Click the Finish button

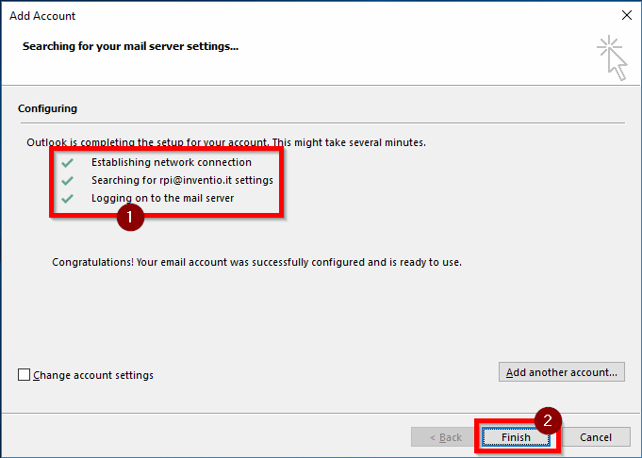click(516, 437)
